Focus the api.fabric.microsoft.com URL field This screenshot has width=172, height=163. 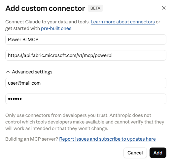click(86, 55)
